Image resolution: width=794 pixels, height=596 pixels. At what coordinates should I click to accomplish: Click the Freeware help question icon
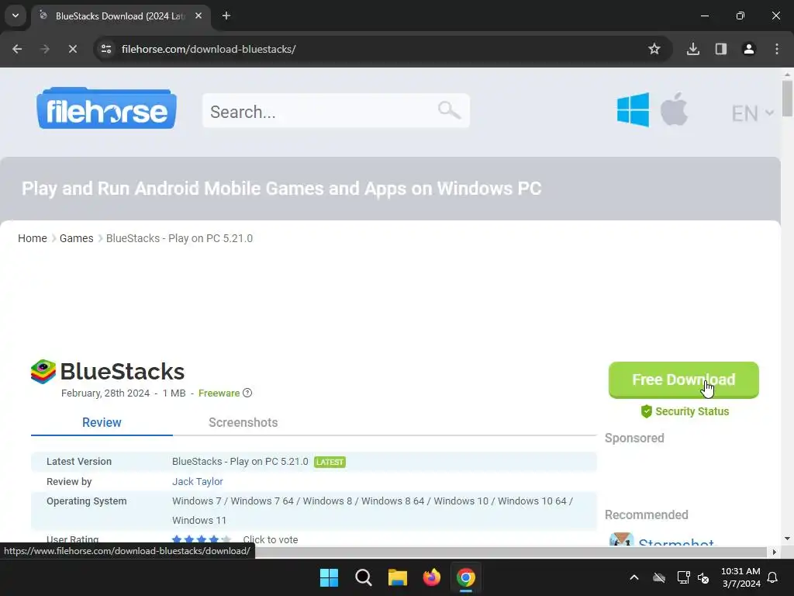pos(247,393)
